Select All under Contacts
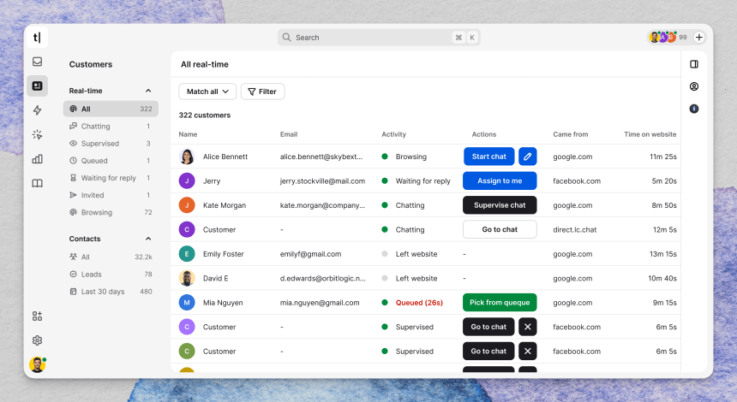737x402 pixels. (111, 257)
